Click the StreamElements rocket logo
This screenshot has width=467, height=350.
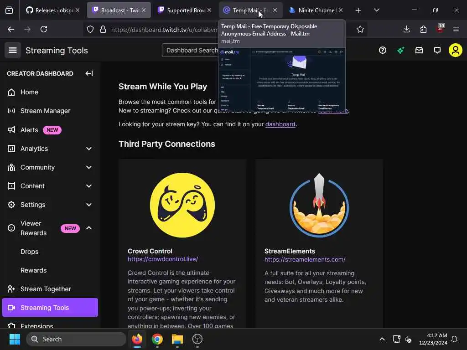coord(319,205)
